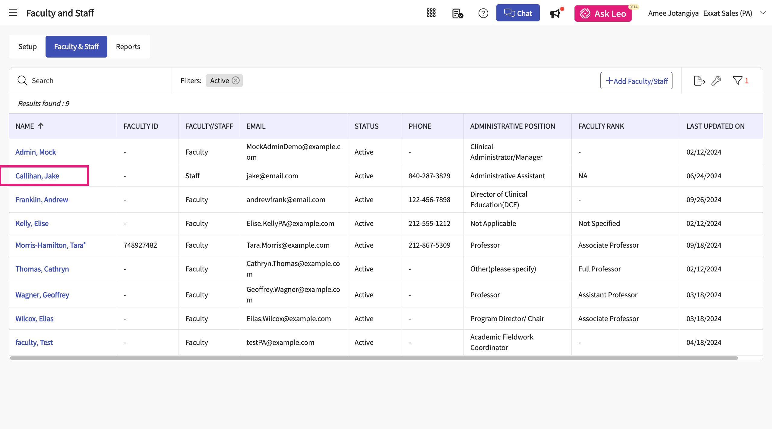Viewport: 772px width, 429px height.
Task: Click the Add Faculty/Staff button
Action: point(636,81)
